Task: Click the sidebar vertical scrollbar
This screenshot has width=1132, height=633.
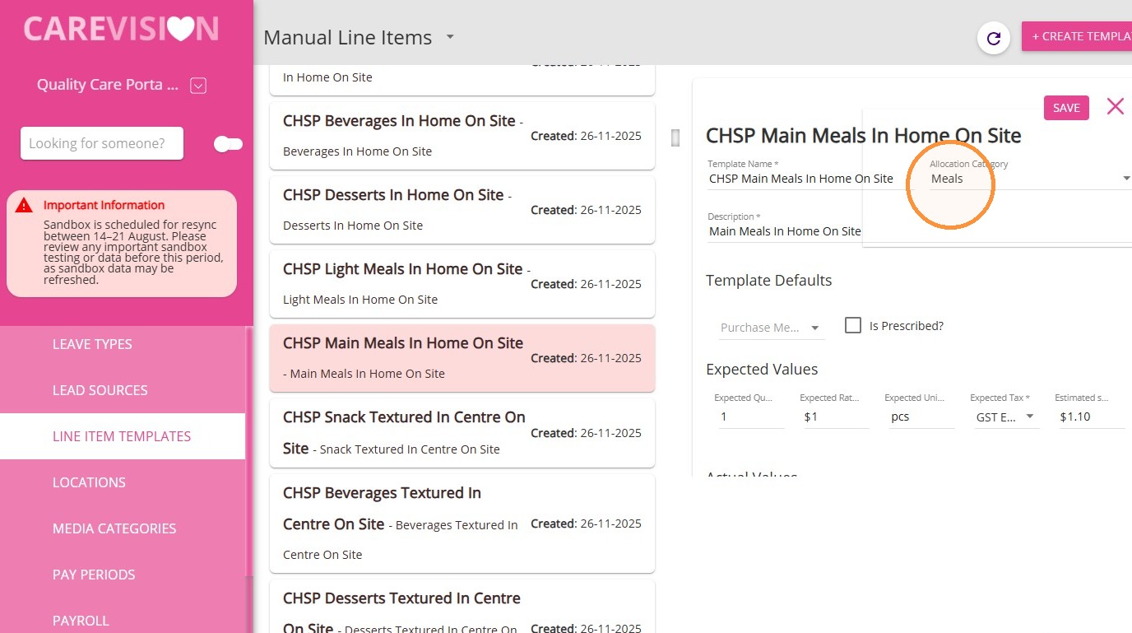Action: [249, 479]
